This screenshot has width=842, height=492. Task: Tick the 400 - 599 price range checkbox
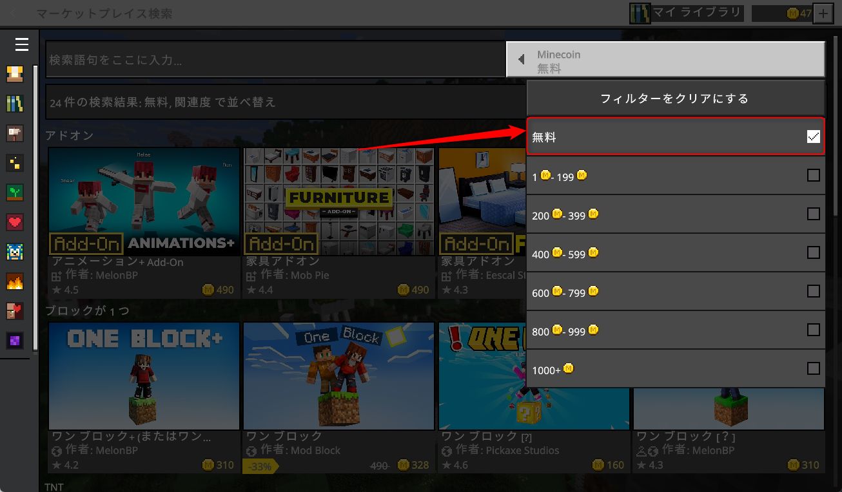tap(814, 252)
